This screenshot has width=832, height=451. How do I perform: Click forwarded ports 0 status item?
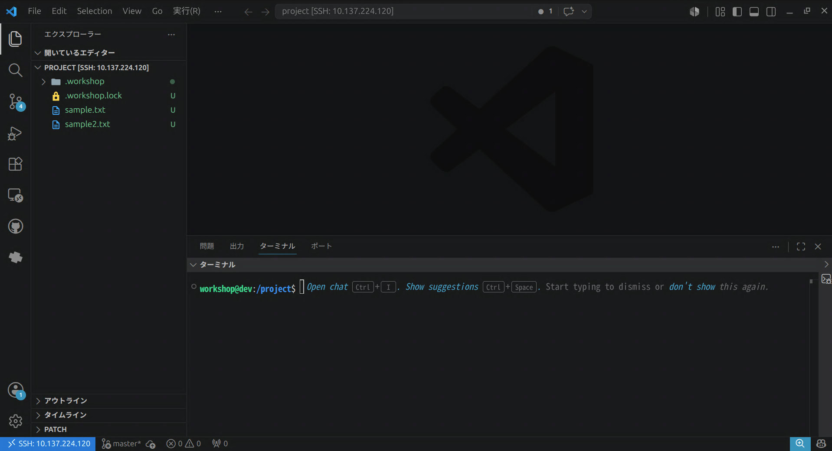tap(220, 444)
